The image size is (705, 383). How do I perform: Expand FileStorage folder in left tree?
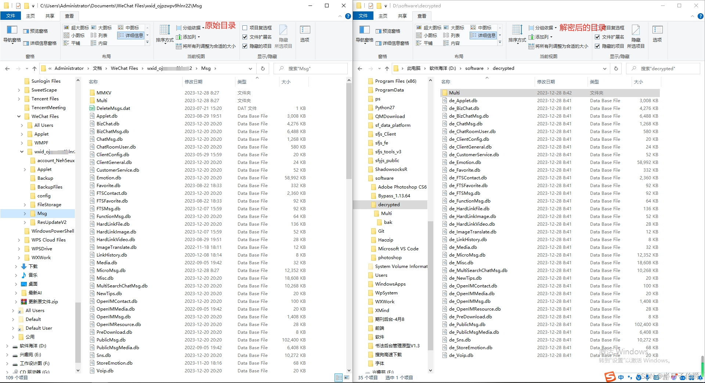click(25, 205)
